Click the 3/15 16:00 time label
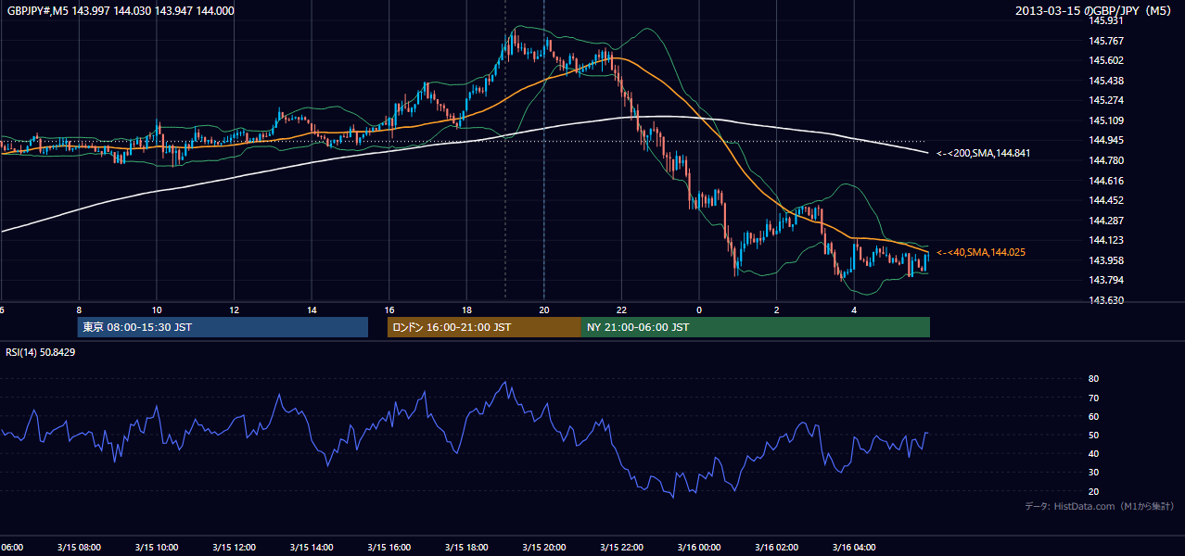The image size is (1185, 556). (389, 547)
